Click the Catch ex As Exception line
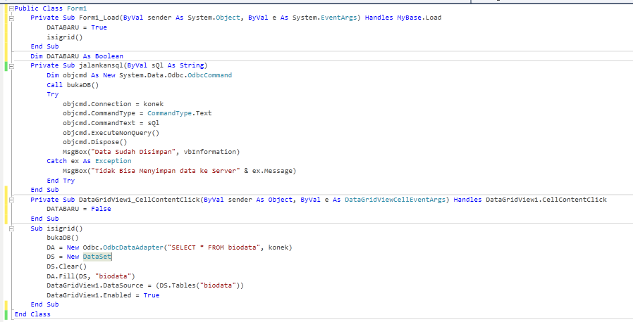The width and height of the screenshot is (633, 322). pos(89,161)
